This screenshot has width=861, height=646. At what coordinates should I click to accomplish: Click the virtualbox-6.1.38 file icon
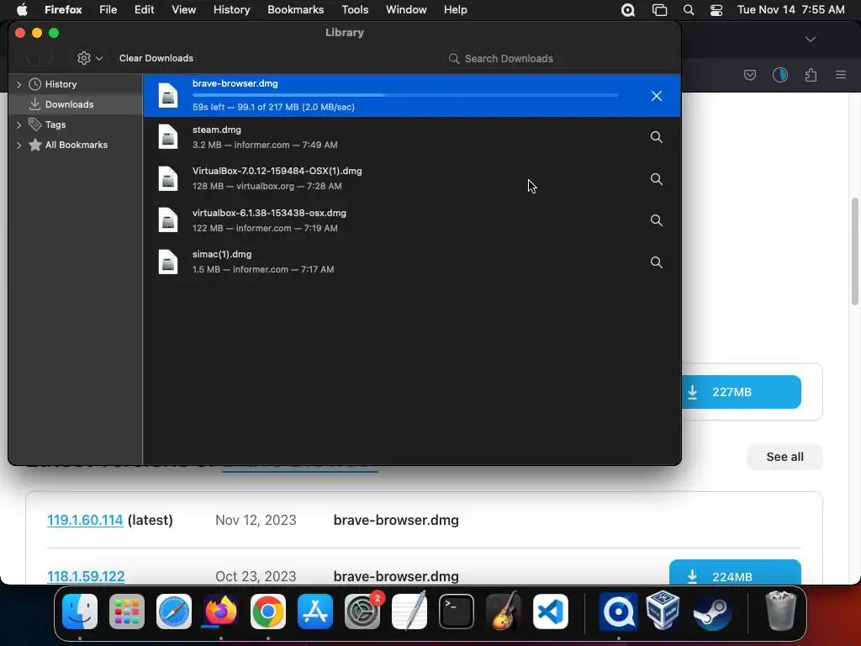pos(168,220)
